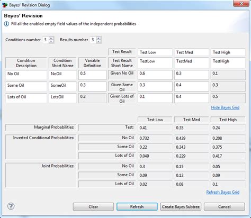The width and height of the screenshot is (251, 218).
Task: Decrease Results number with the down arrow
Action: coord(98,41)
